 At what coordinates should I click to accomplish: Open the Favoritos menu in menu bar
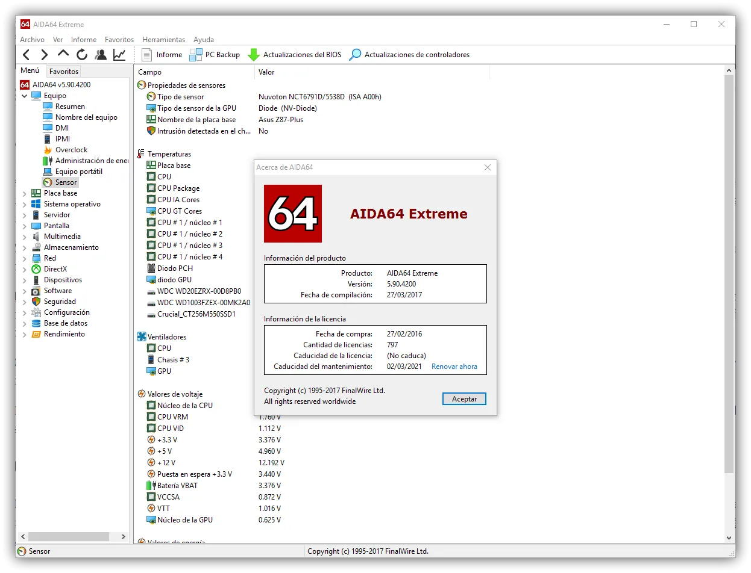point(119,40)
